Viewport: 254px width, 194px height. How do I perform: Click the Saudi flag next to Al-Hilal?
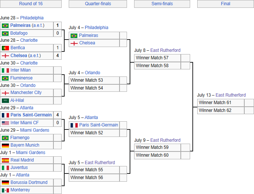5,101
